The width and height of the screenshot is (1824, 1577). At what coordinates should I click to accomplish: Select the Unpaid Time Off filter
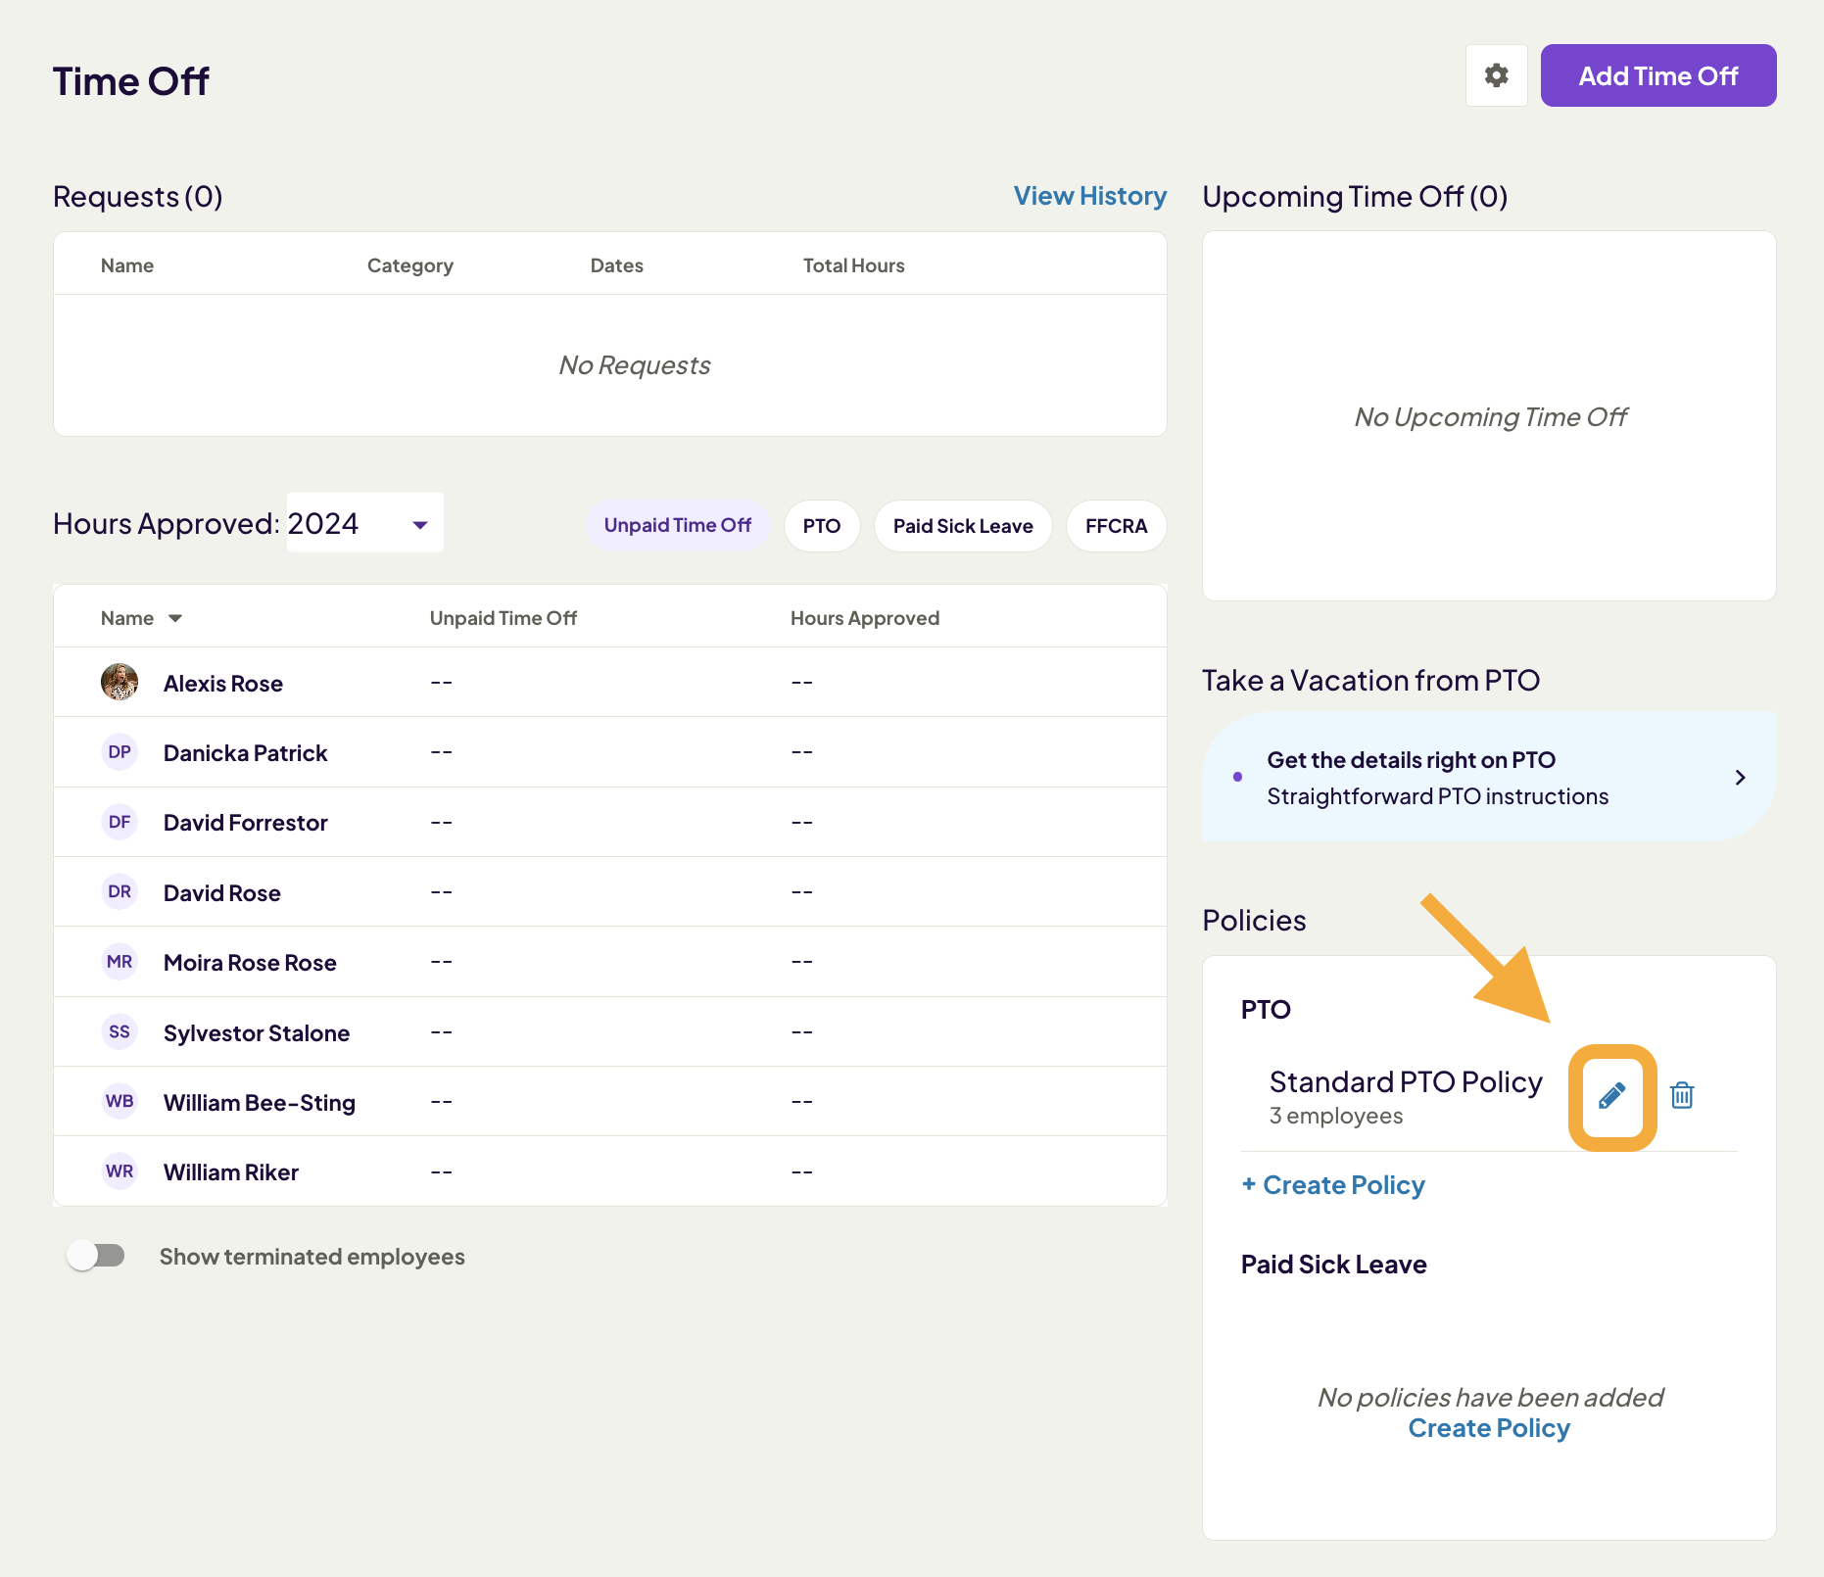coord(677,526)
